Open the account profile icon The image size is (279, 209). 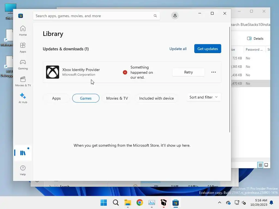pos(175,16)
